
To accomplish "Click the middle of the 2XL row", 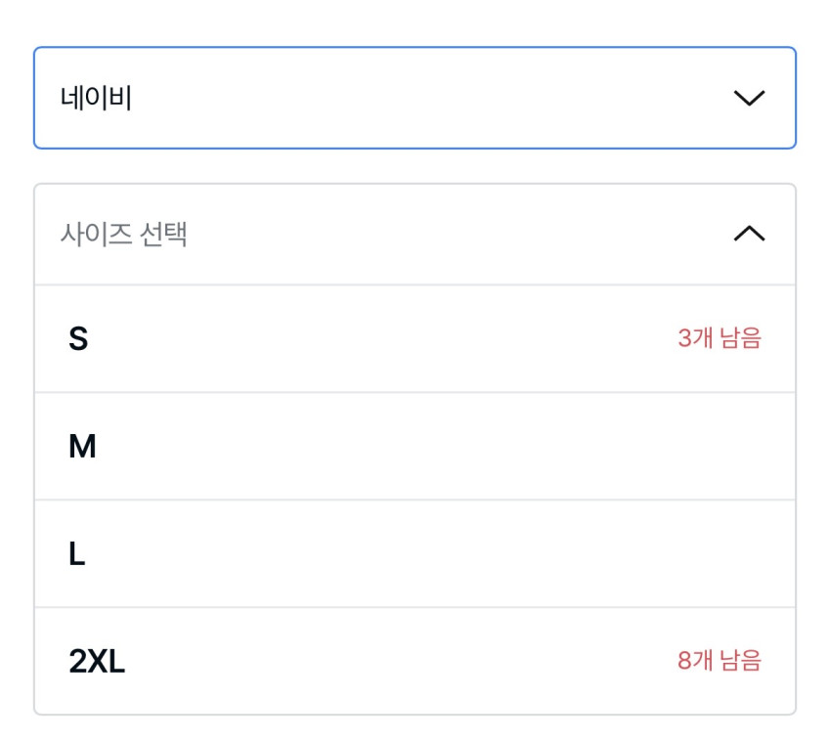I will (415, 662).
